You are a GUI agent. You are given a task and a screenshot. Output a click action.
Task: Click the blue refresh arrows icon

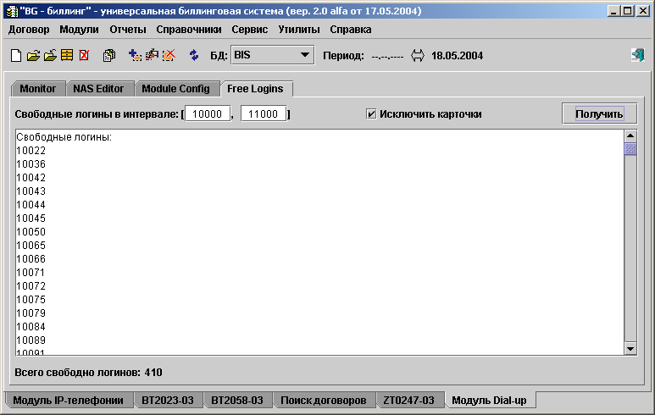coord(194,56)
